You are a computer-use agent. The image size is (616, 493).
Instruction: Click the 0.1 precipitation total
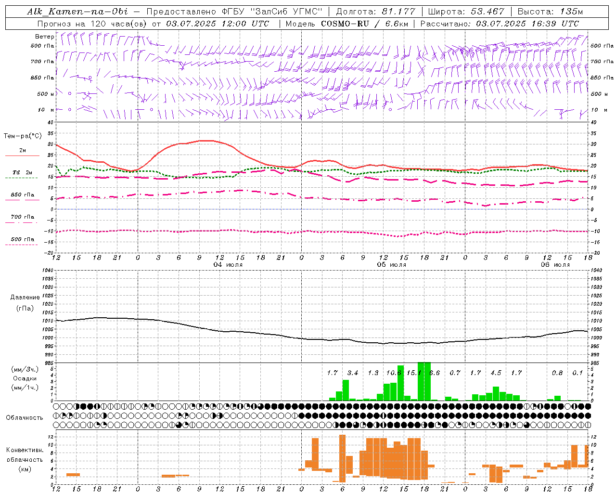pos(577,373)
